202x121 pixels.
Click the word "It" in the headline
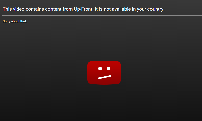pyautogui.click(x=96, y=9)
